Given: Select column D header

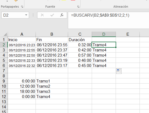Looking at the screenshot, I should point(104,34).
